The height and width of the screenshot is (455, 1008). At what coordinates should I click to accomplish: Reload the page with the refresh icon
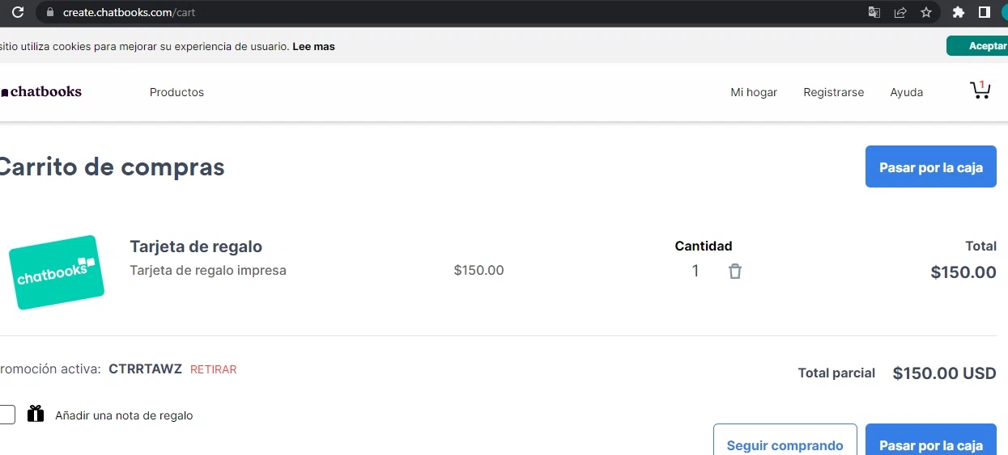coord(18,12)
